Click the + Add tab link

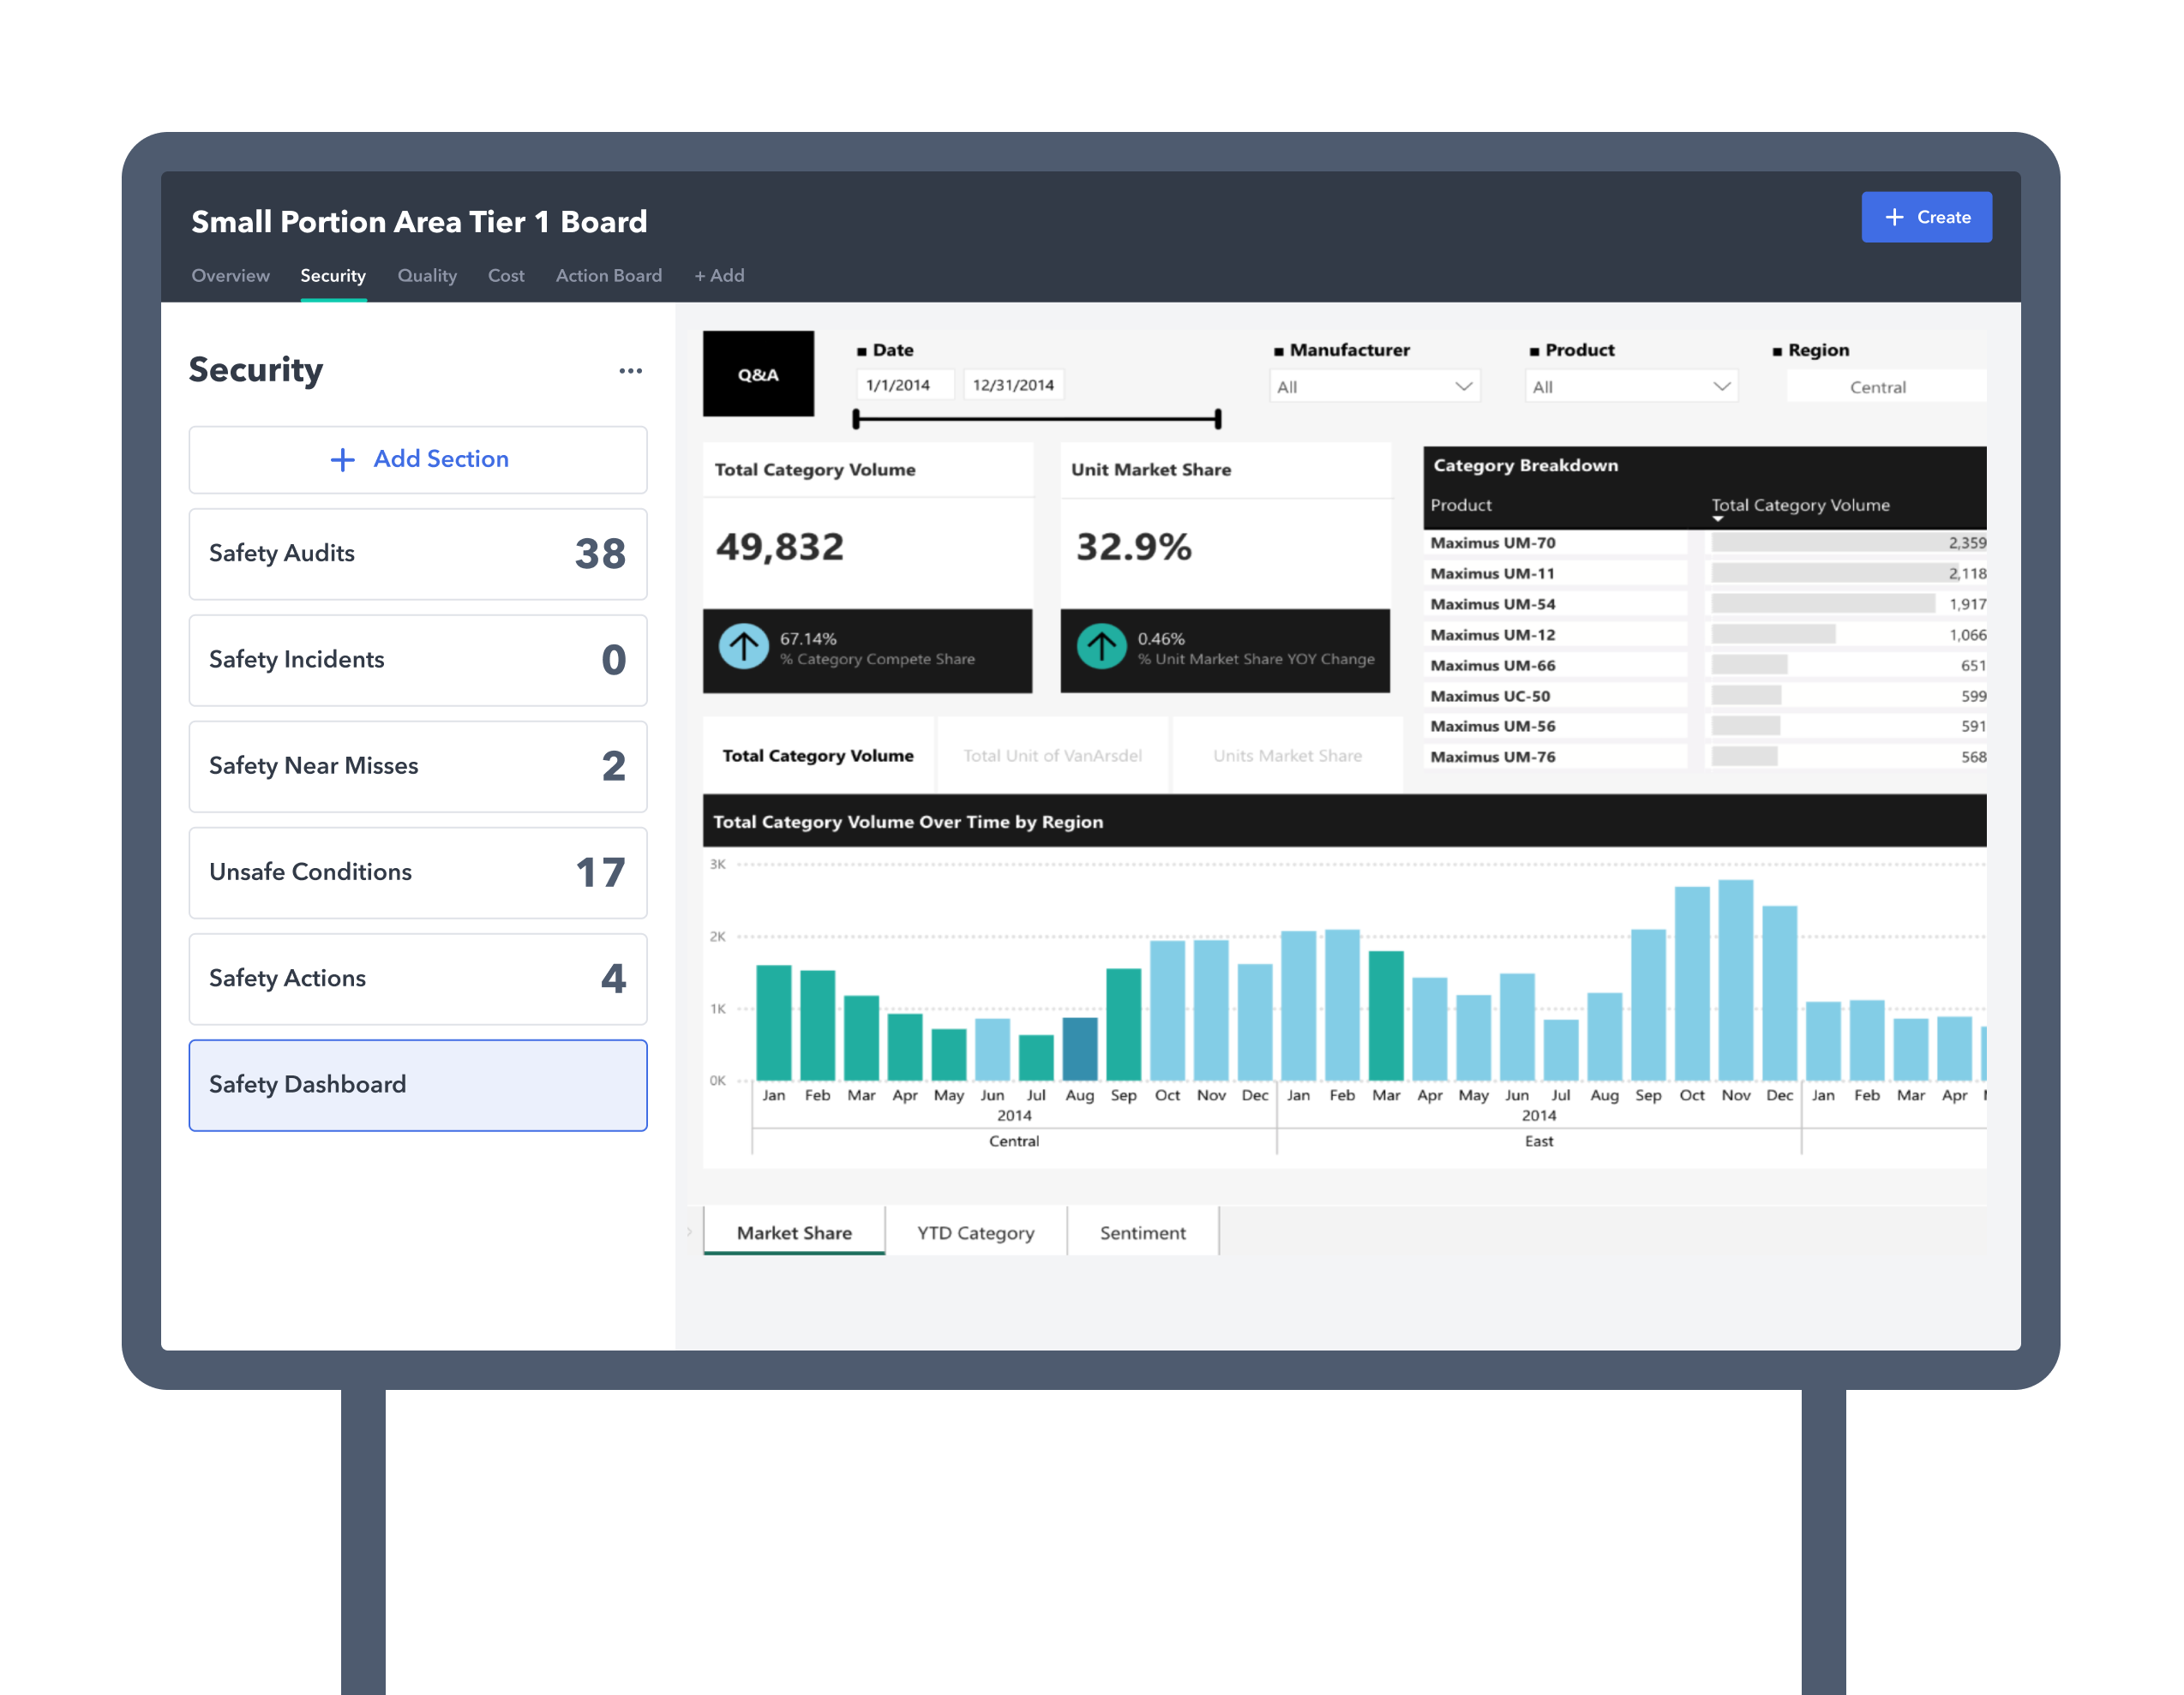[x=719, y=276]
